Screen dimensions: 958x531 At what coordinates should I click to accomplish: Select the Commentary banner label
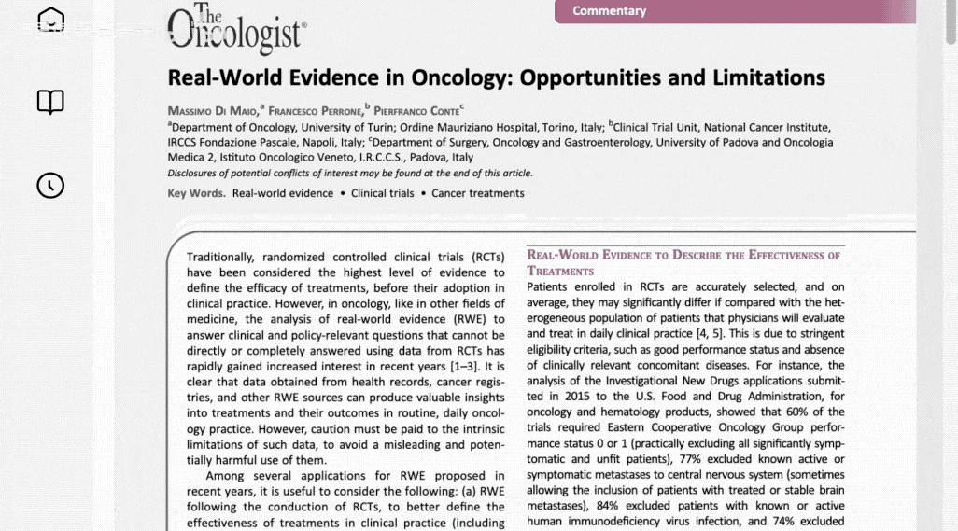(609, 11)
